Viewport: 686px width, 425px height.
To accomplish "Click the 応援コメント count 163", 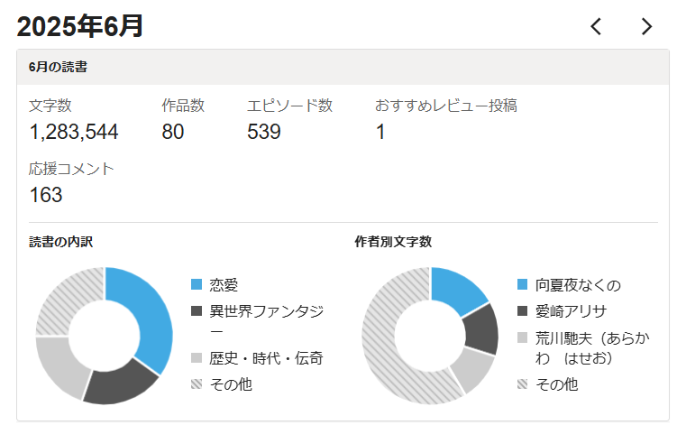I will [x=46, y=195].
